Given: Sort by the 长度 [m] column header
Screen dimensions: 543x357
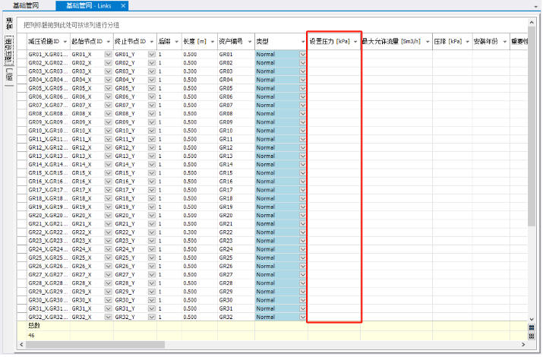Looking at the screenshot, I should 193,41.
